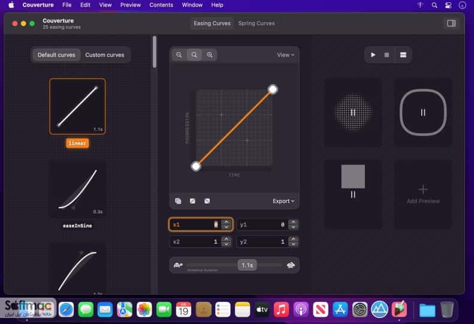This screenshot has height=324, width=474.
Task: Select the Custom curves segment
Action: (105, 55)
